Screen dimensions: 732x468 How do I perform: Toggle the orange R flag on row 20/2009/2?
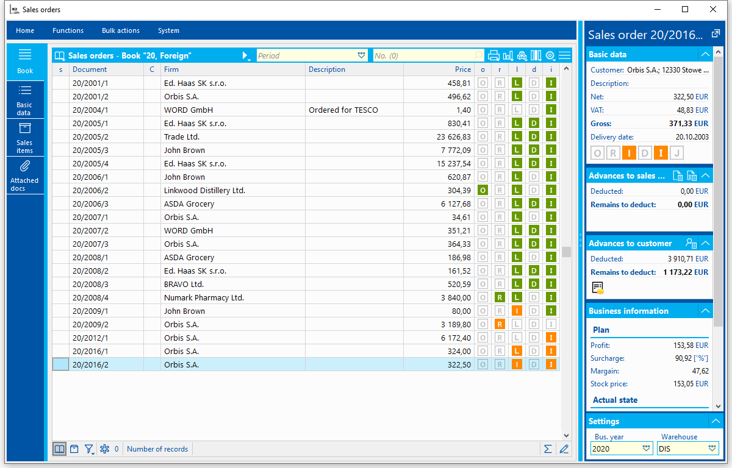(x=500, y=324)
